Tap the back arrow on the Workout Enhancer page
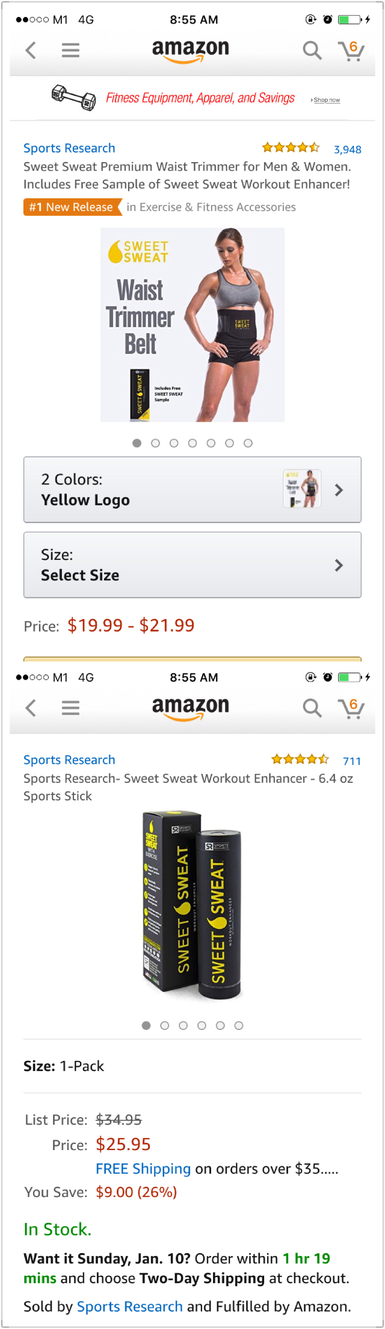385x1329 pixels. point(31,708)
